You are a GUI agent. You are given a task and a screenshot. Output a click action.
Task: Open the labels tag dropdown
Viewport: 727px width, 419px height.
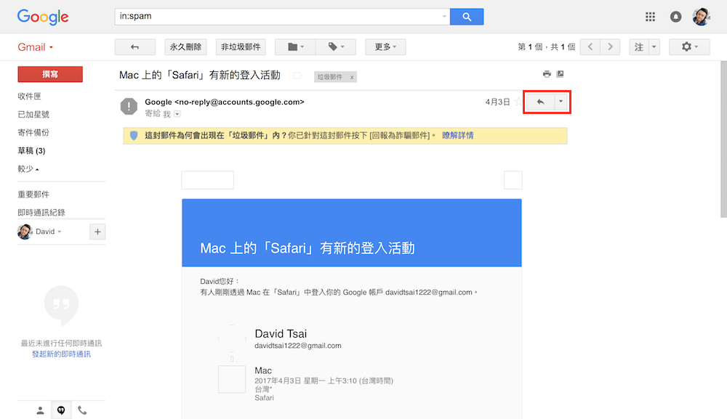click(336, 47)
